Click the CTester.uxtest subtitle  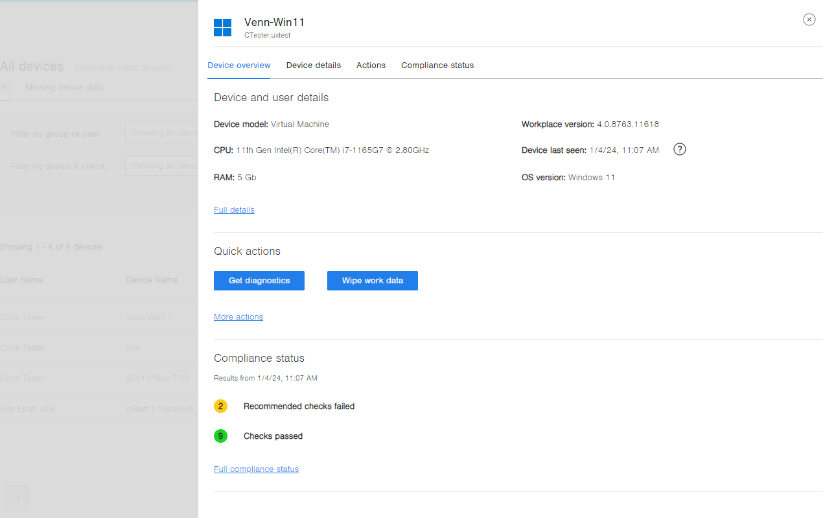[267, 36]
